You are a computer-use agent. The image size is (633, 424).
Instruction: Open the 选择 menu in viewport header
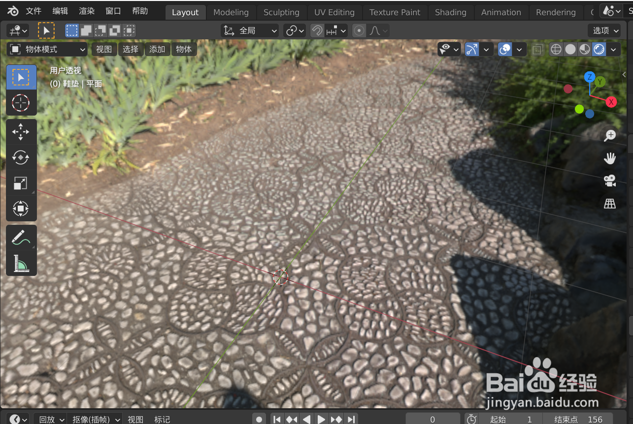pos(131,49)
